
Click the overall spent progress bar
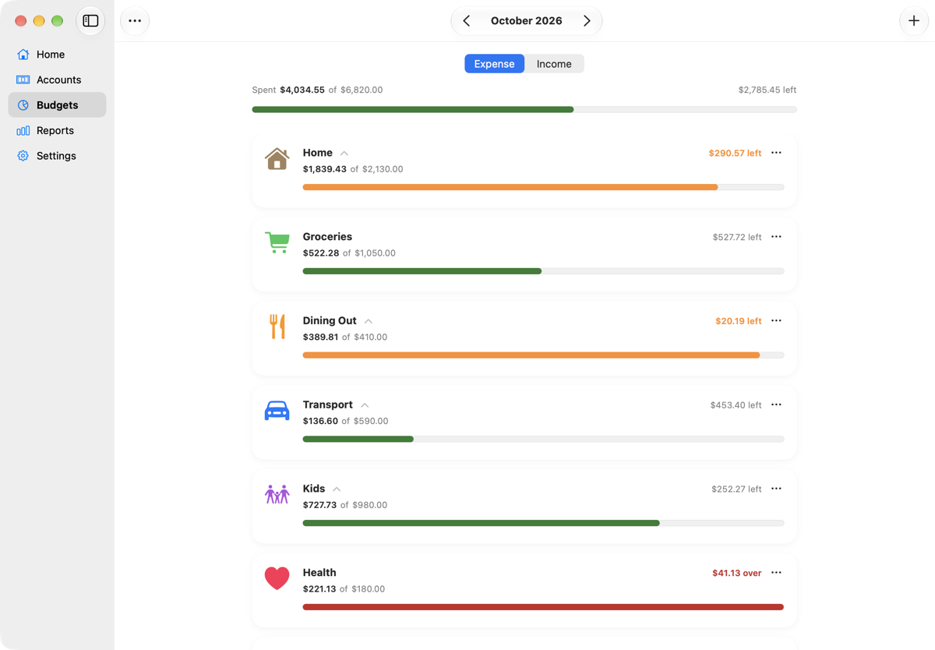pyautogui.click(x=524, y=110)
